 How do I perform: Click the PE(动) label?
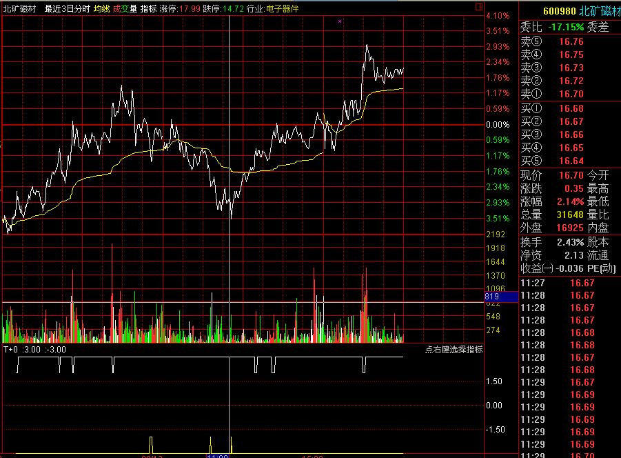(x=601, y=268)
